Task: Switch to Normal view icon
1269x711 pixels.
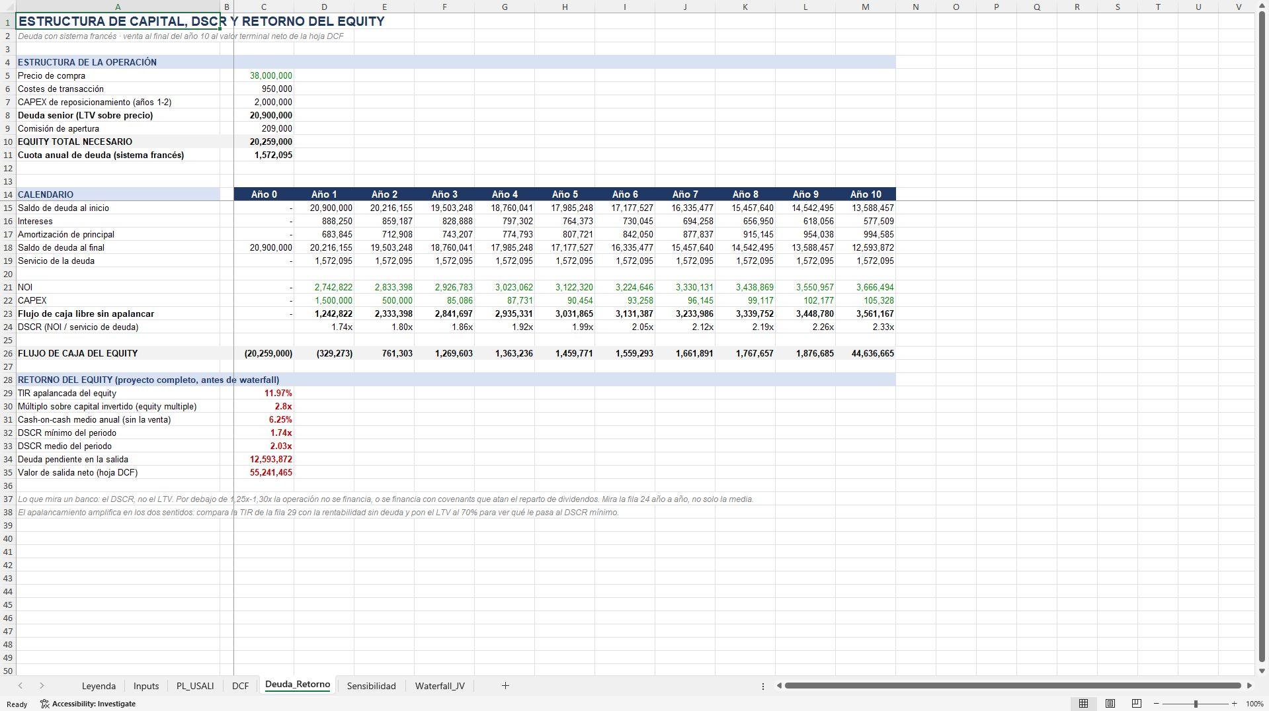Action: [x=1083, y=704]
